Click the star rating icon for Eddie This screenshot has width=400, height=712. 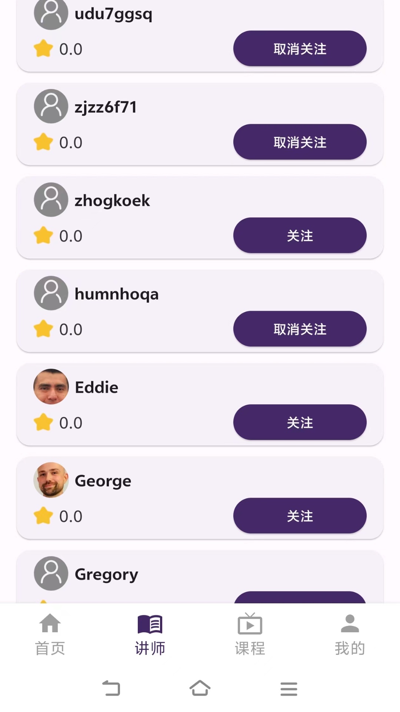[x=43, y=422]
